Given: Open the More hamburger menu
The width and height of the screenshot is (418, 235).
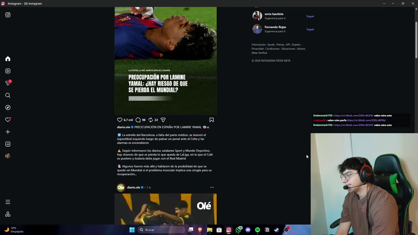Looking at the screenshot, I should click(x=8, y=202).
